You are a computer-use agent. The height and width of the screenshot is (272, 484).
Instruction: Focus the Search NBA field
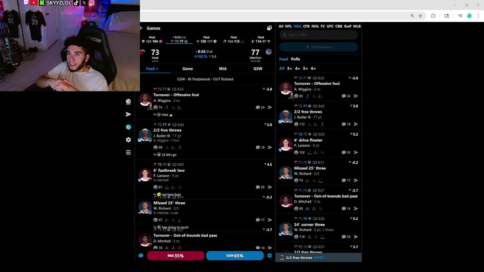coord(318,35)
